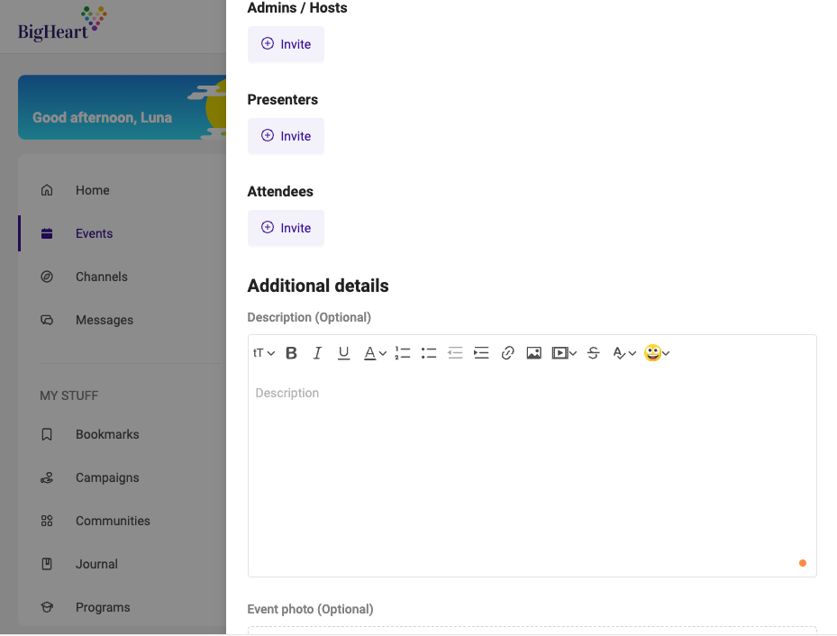Invite Admins / Hosts
Screen dimensions: 837x636
click(x=286, y=44)
